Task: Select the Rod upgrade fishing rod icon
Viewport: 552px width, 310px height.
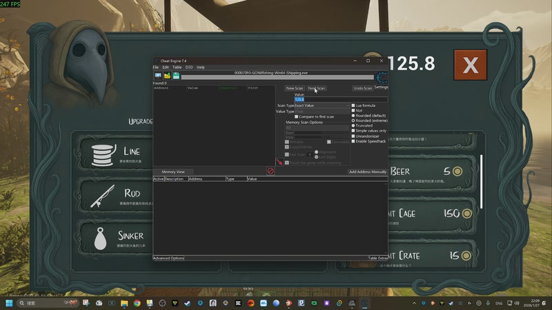Action: coord(103,196)
